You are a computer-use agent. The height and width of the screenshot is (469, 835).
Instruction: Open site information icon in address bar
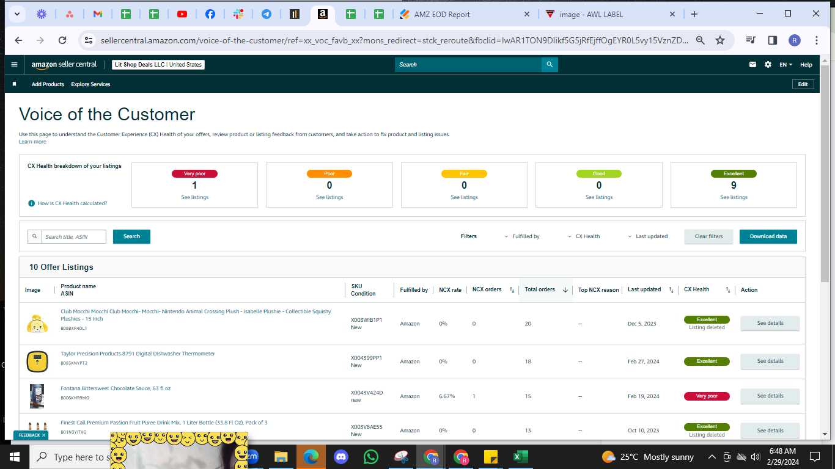tap(89, 40)
